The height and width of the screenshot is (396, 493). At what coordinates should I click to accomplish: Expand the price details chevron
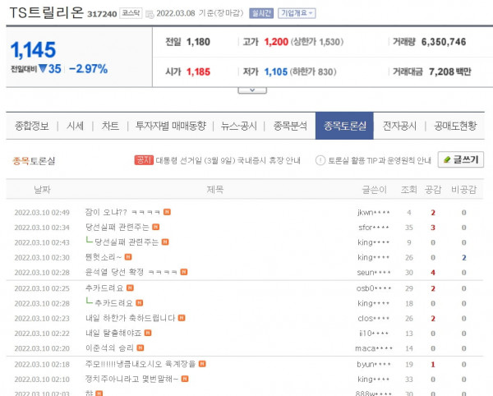[x=252, y=90]
